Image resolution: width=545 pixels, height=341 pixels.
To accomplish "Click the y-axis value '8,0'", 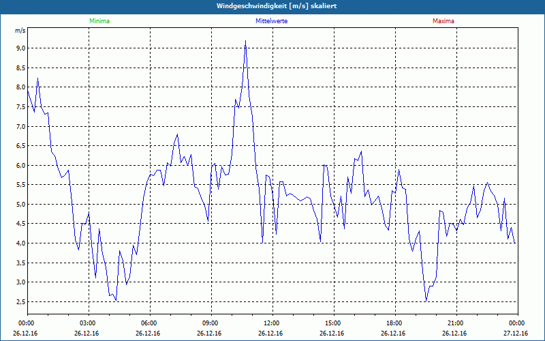I will pyautogui.click(x=21, y=87).
